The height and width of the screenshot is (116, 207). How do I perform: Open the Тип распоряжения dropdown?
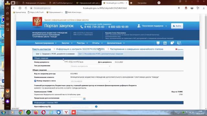tap(91, 66)
